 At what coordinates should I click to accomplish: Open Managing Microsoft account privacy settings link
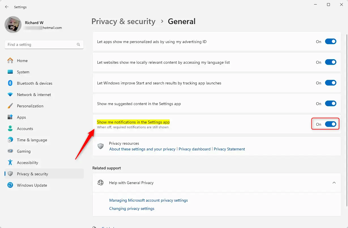[x=148, y=200]
